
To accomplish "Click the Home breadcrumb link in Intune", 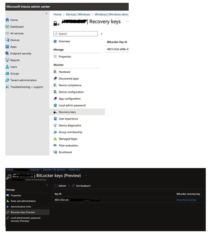I will click(57, 14).
